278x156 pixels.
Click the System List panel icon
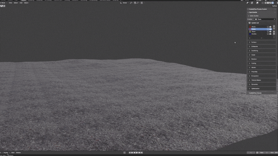pos(250,23)
